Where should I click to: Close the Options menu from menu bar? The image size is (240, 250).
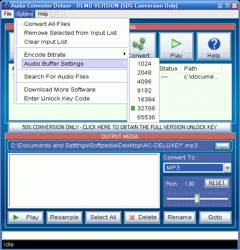tap(25, 14)
